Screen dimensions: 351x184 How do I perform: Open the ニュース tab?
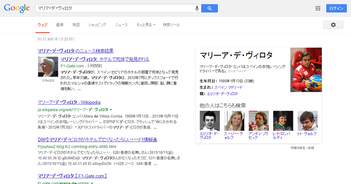(121, 25)
